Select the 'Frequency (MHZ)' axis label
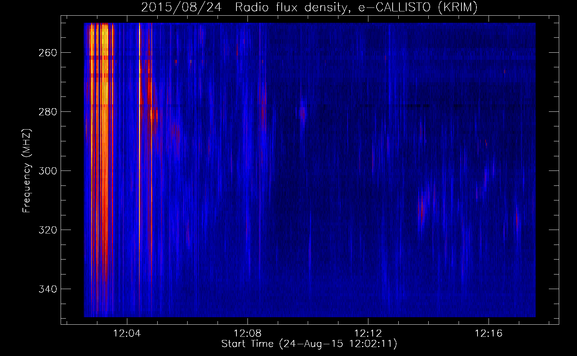The width and height of the screenshot is (577, 356). point(27,171)
